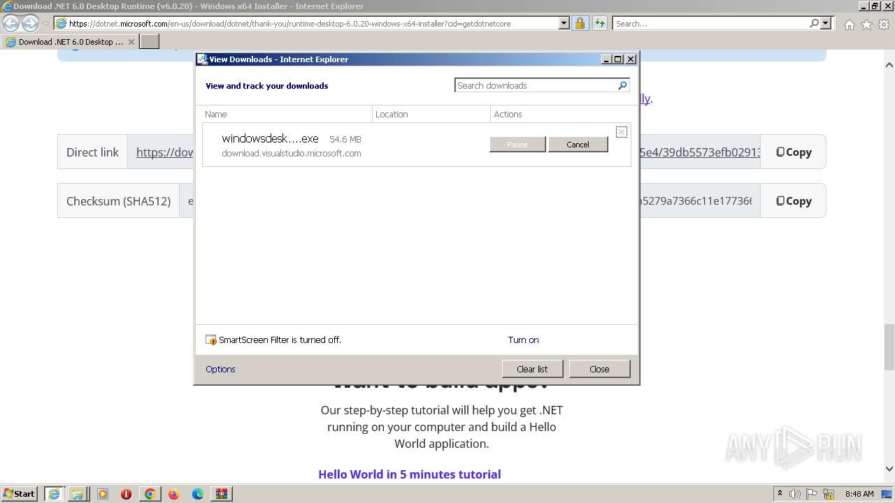
Task: Cancel the windowsdesk....exe download
Action: pos(578,145)
